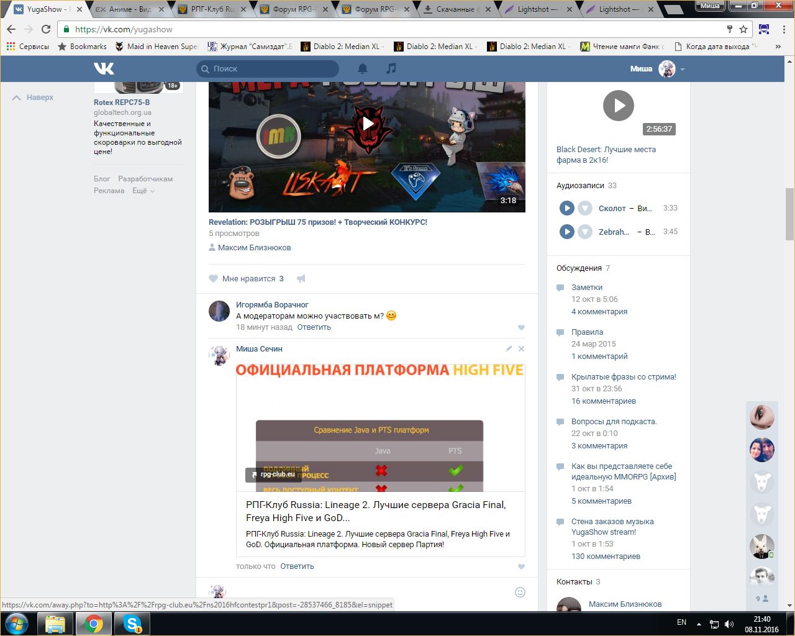This screenshot has width=795, height=636.
Task: Open the Миша profile avatar in the header
Action: point(667,69)
